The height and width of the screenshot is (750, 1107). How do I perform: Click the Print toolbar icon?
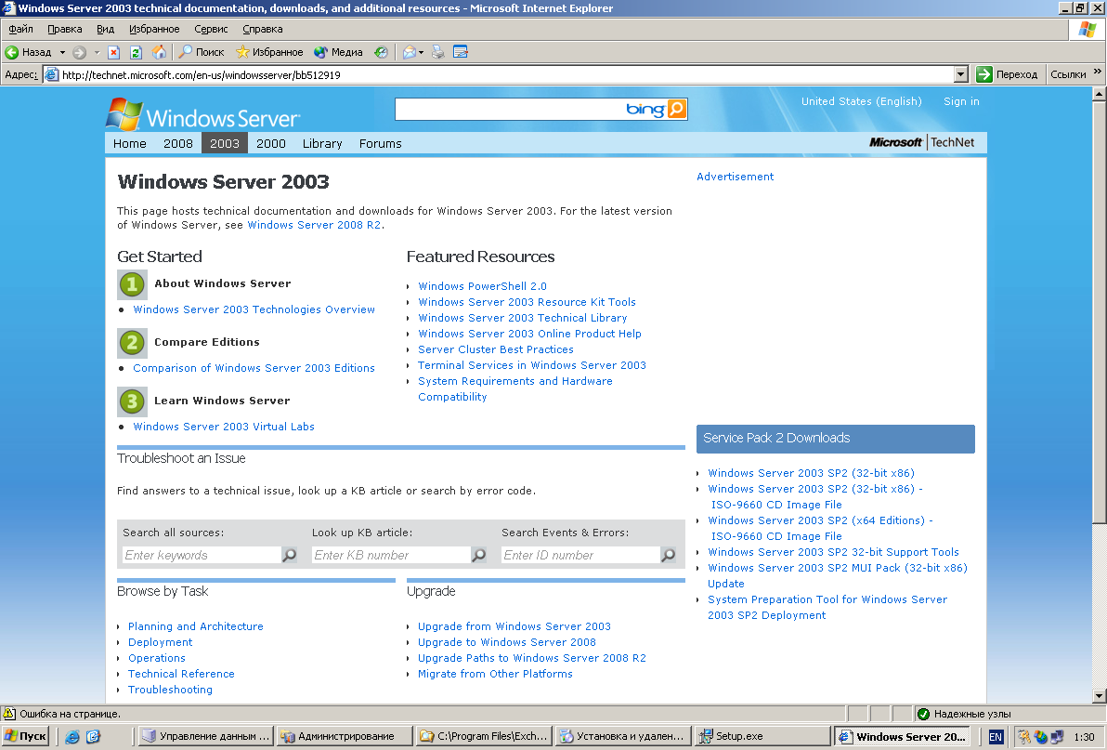438,52
